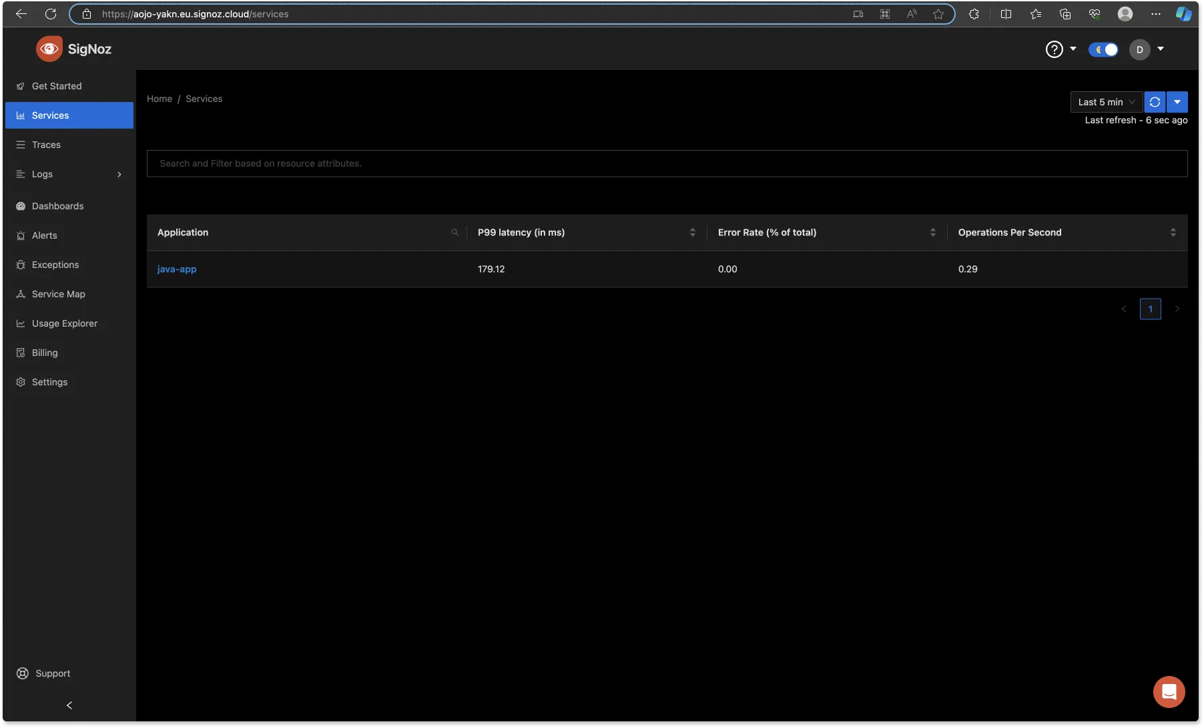Expand the Logs submenu chevron
This screenshot has width=1204, height=728.
[x=119, y=175]
